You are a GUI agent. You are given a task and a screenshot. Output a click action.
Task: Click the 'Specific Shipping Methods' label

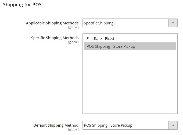55,38
